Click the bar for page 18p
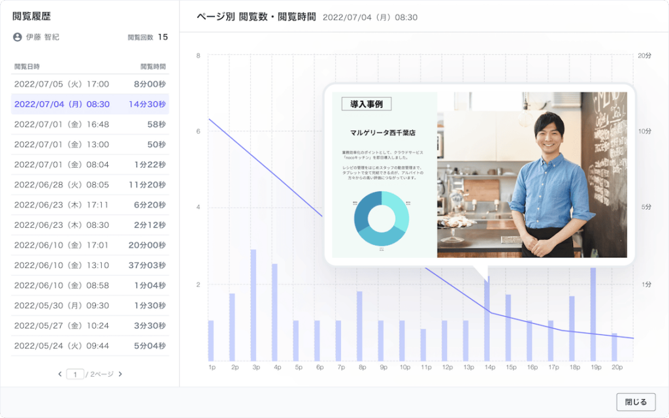The height and width of the screenshot is (418, 669). tap(572, 328)
